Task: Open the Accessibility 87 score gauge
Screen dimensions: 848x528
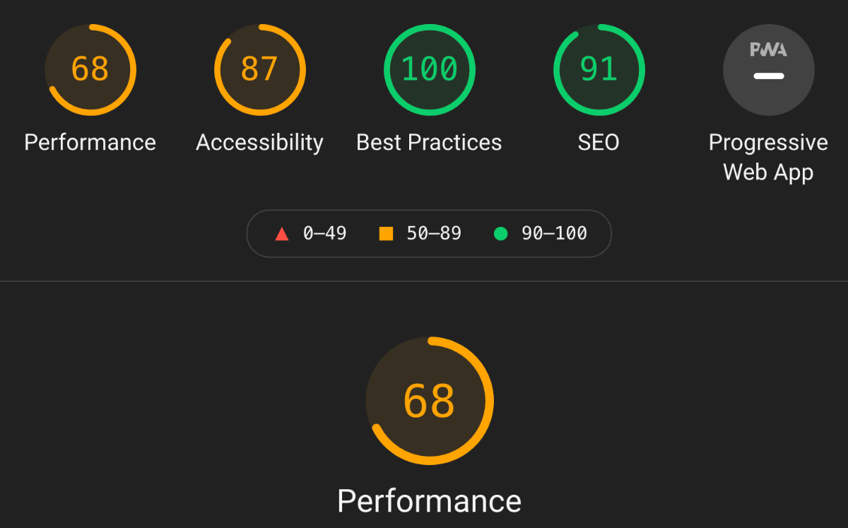Action: coord(260,69)
